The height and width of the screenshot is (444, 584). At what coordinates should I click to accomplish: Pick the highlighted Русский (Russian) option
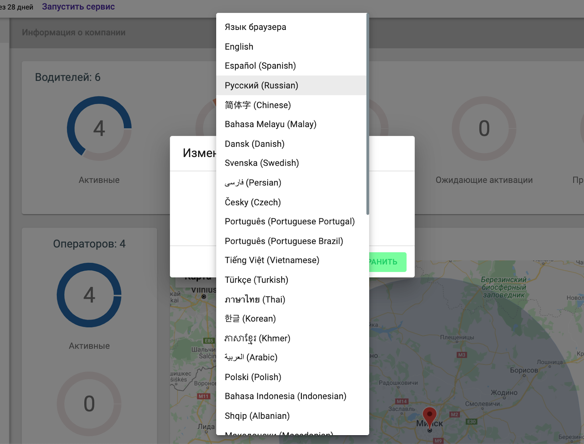(x=291, y=85)
